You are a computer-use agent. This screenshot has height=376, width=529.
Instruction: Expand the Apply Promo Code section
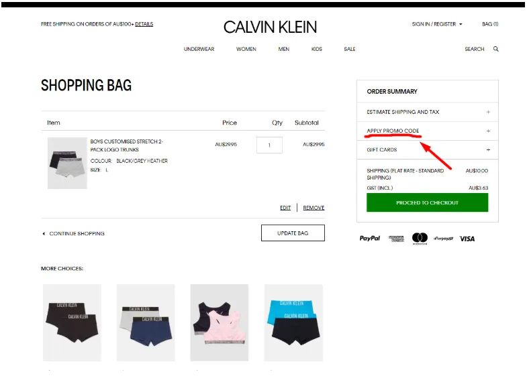(428, 131)
